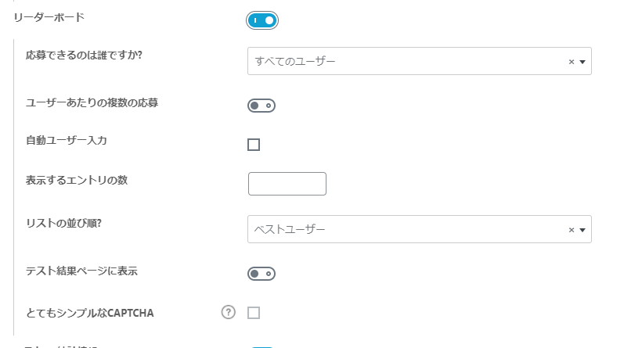The image size is (624, 348).
Task: Click the リーダーボード section label
Action: pos(49,16)
